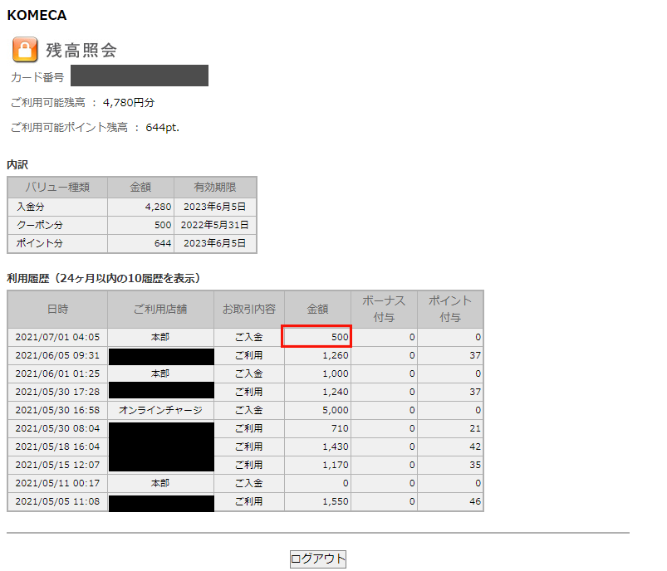667x571 pixels.
Task: Click the ご利用店舗 column header
Action: tap(160, 309)
